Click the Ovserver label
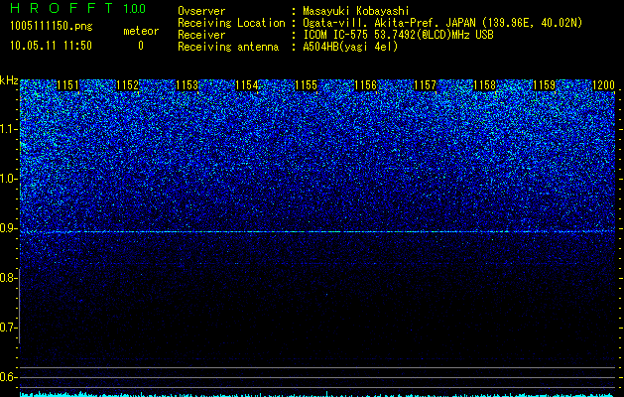The image size is (624, 397). tap(201, 11)
